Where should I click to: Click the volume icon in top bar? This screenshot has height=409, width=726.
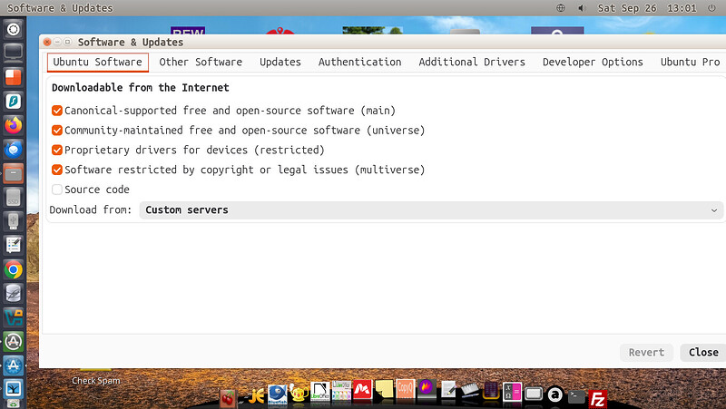click(x=582, y=8)
